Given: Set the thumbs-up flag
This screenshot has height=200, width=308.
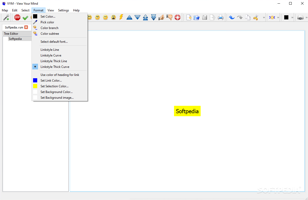Looking at the screenshot, I should click(x=161, y=18).
